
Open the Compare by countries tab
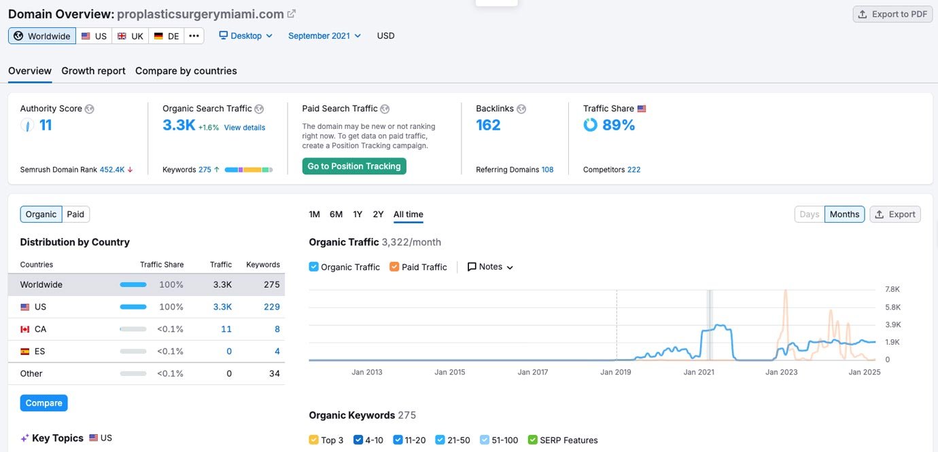click(x=186, y=71)
